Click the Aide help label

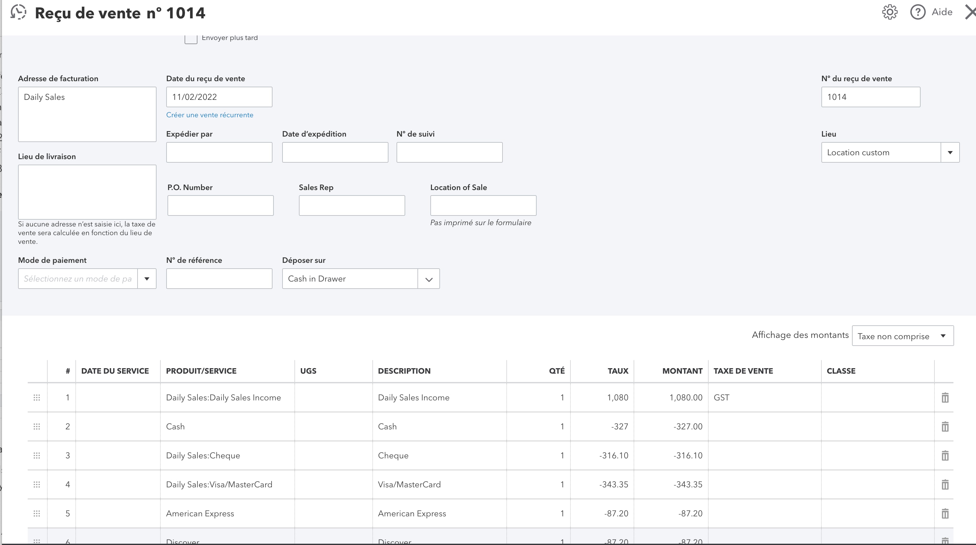point(942,12)
